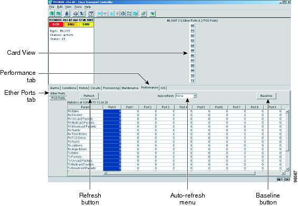Screen dimensions: 298x206
Task: Click the lock node icon in toolbar
Action: point(66,14)
